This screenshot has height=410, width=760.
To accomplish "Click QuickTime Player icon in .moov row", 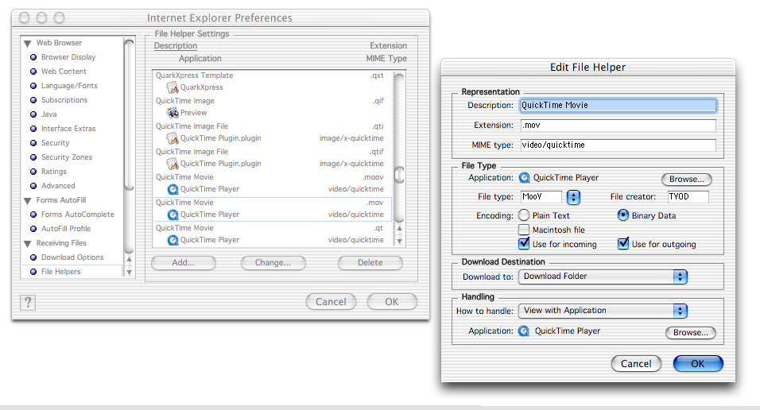I will point(173,189).
